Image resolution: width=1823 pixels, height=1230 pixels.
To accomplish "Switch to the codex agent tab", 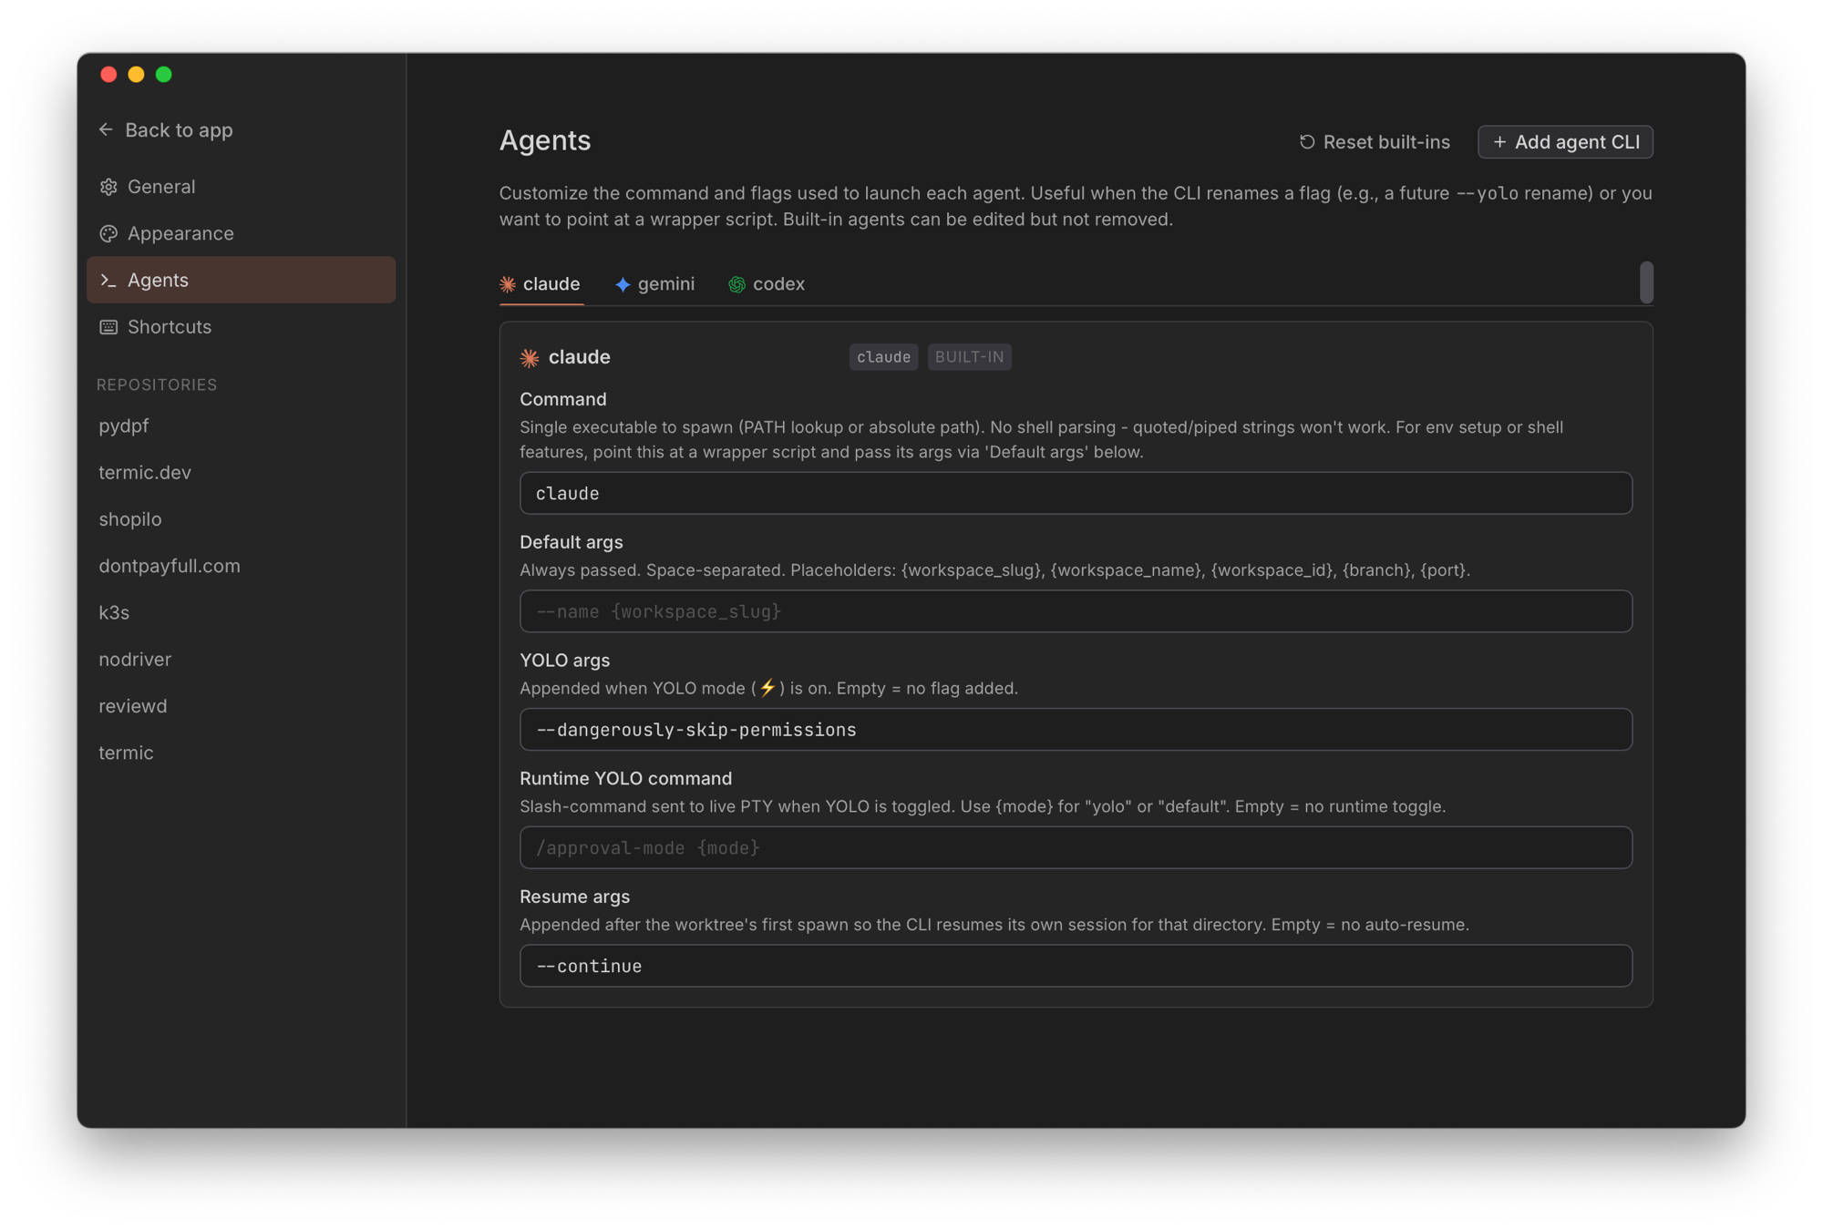I will coord(767,284).
